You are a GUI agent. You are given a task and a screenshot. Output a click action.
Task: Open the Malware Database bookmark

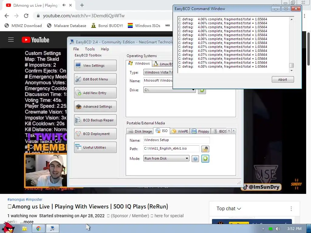coord(67,25)
